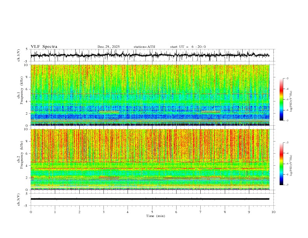Click the ch.2 spectrogram image
The height and width of the screenshot is (238, 308).
click(150, 159)
